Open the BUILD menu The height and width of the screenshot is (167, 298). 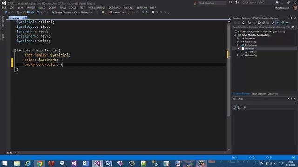42,8
